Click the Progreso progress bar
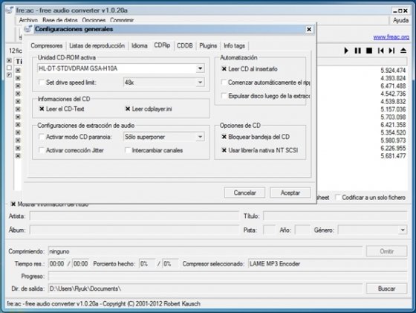 [227, 276]
